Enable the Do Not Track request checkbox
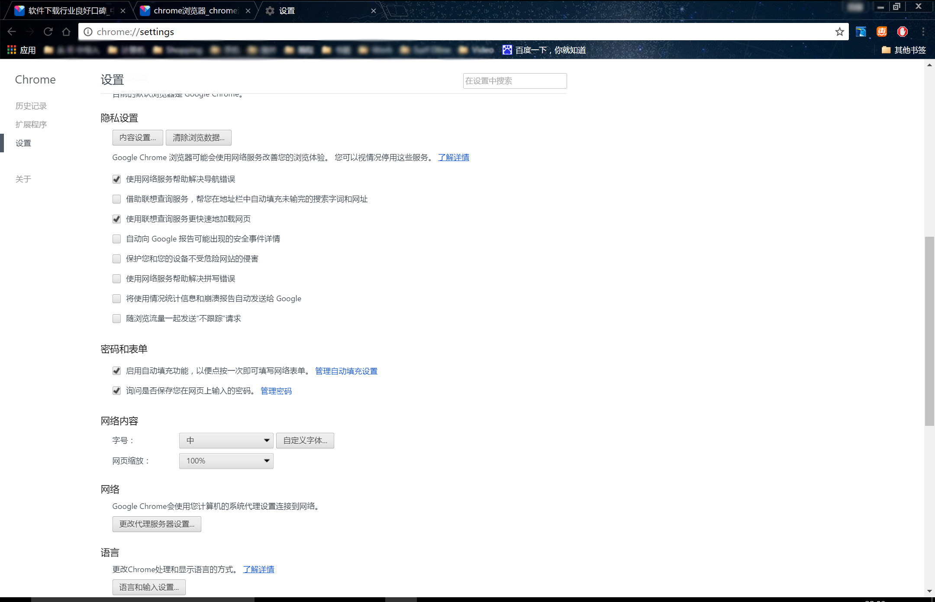The width and height of the screenshot is (935, 602). point(116,319)
